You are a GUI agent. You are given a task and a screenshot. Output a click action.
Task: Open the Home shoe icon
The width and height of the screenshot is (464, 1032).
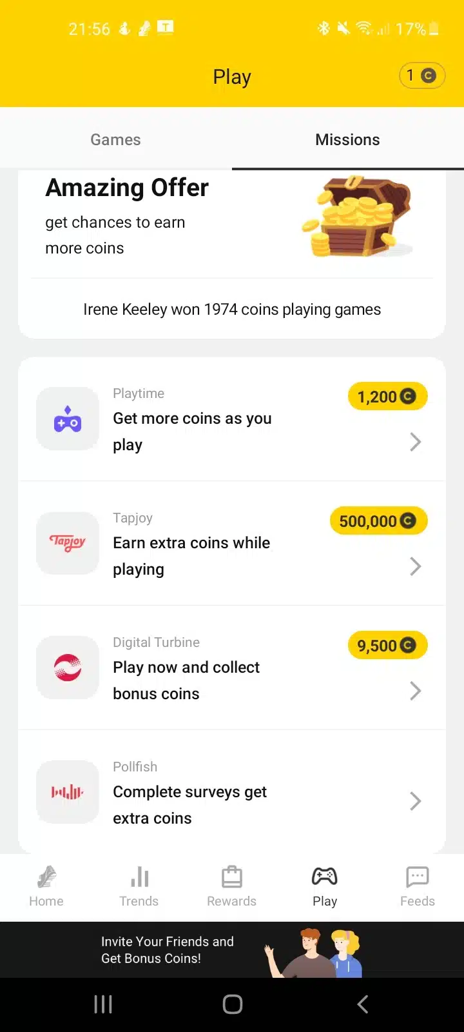click(46, 877)
